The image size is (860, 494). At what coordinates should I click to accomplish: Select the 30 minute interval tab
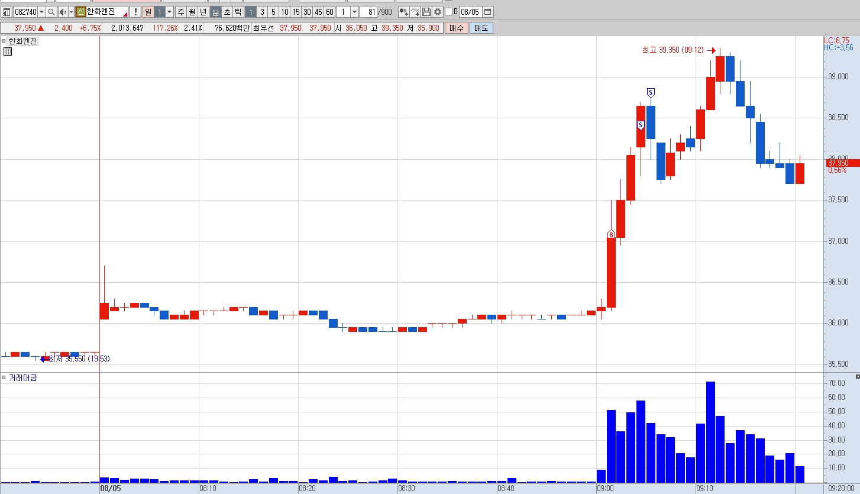[x=307, y=12]
